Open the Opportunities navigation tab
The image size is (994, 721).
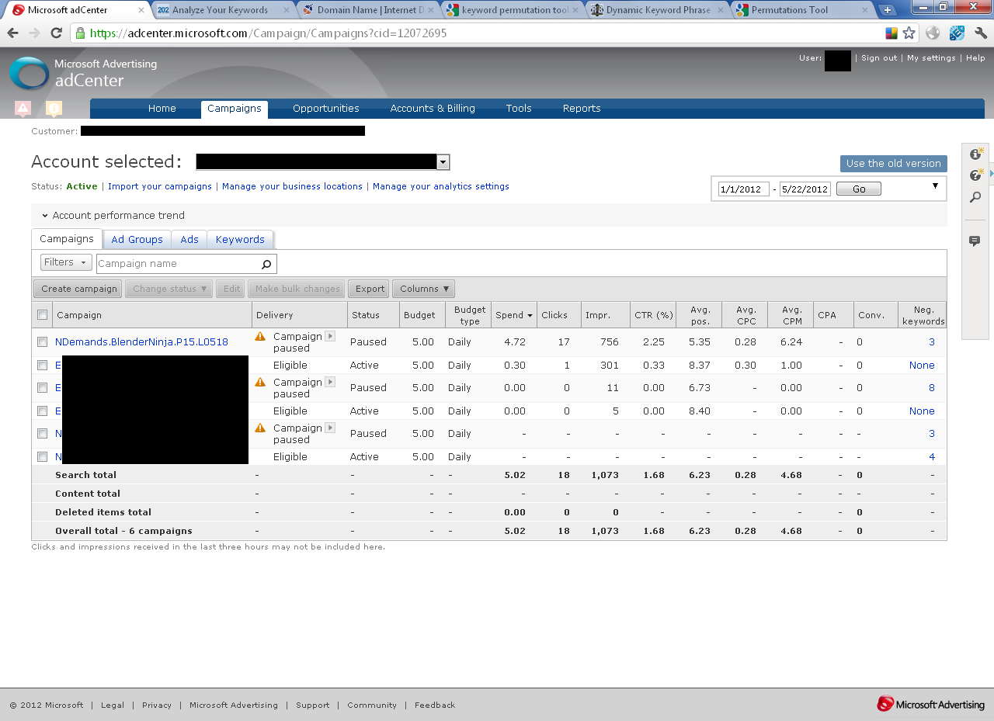point(326,109)
